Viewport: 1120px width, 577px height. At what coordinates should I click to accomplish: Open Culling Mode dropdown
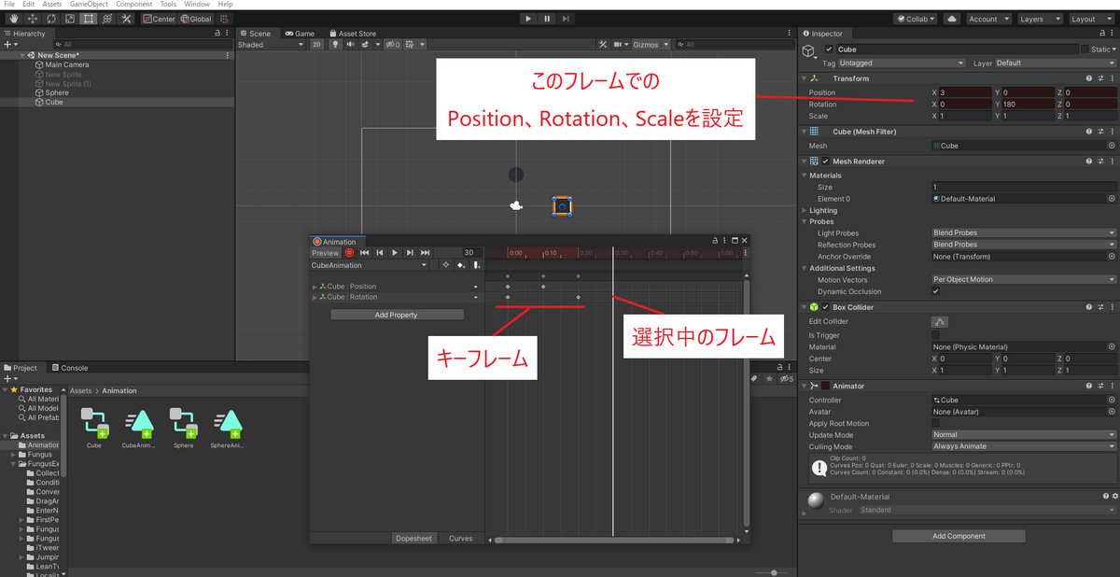click(x=1023, y=446)
